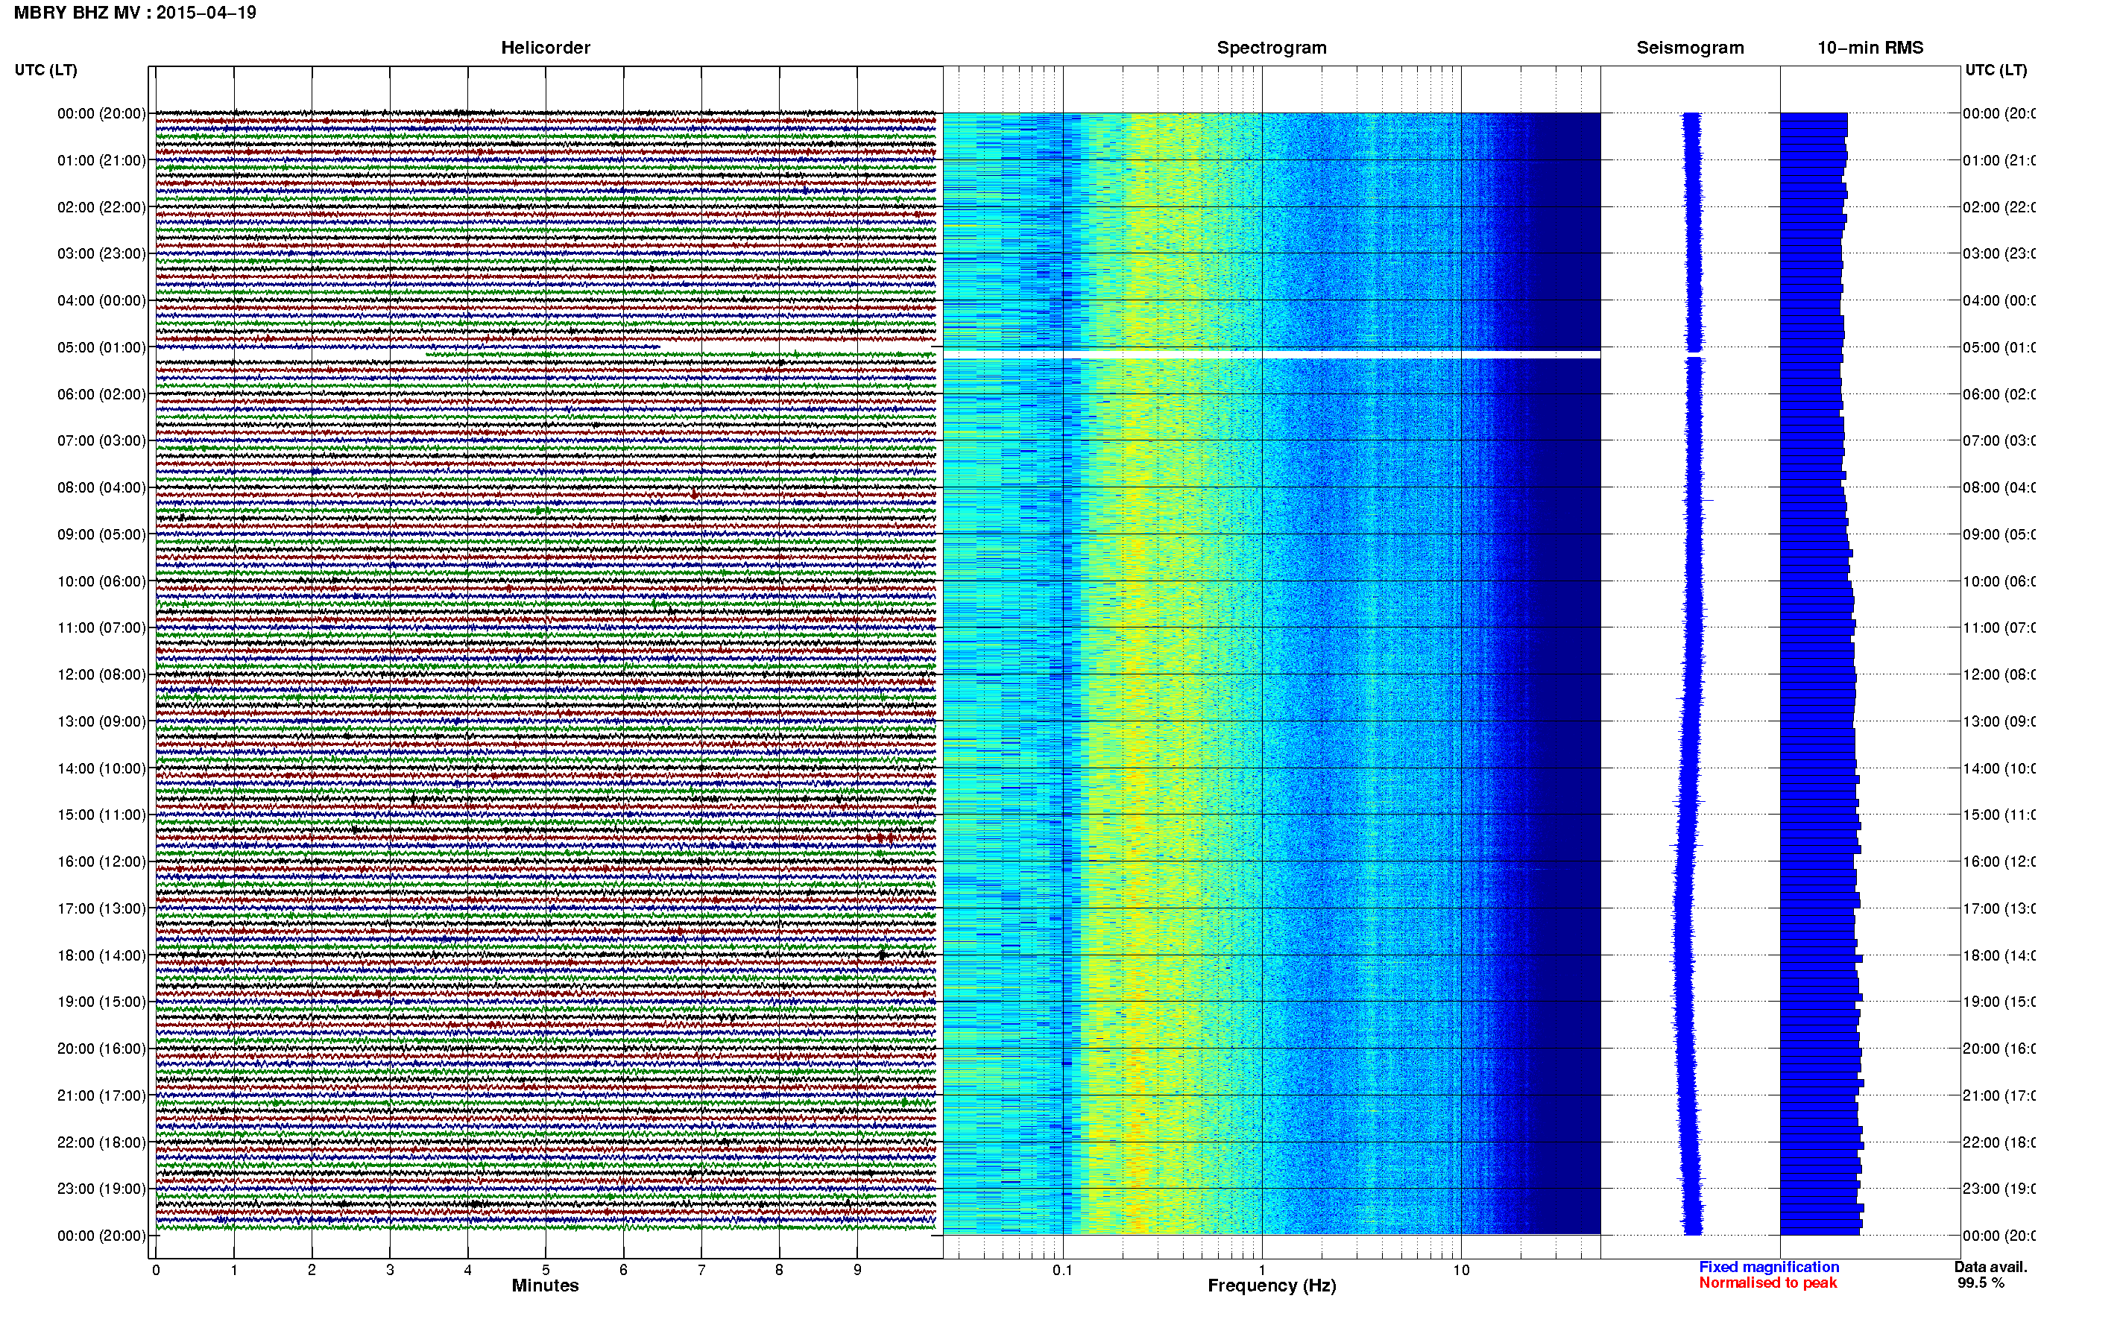Select left axis time label 01:00 (21:00)
This screenshot has height=1325, width=2120.
coord(101,160)
